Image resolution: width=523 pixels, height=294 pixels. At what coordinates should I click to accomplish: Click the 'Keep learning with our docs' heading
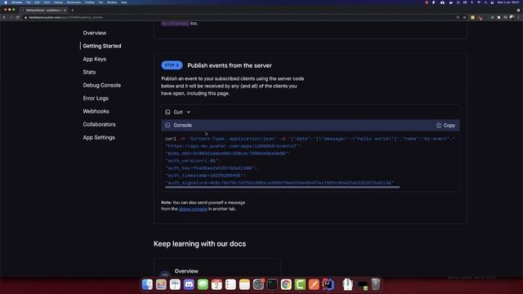pyautogui.click(x=199, y=243)
